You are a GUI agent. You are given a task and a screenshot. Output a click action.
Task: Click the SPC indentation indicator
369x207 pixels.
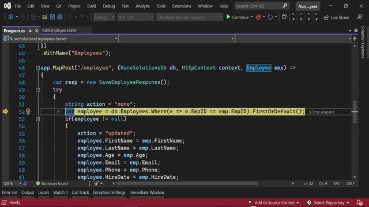click(337, 183)
